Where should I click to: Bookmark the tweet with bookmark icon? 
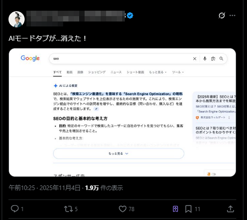[x=188, y=209]
